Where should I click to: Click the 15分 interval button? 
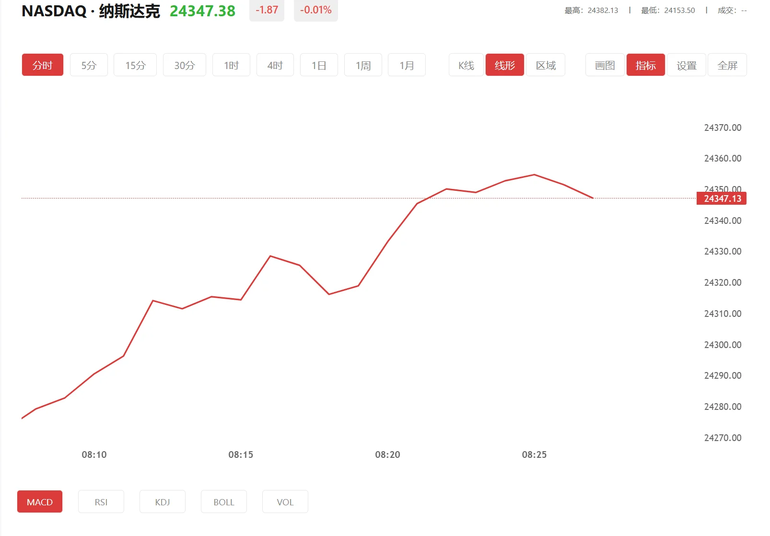click(x=135, y=65)
